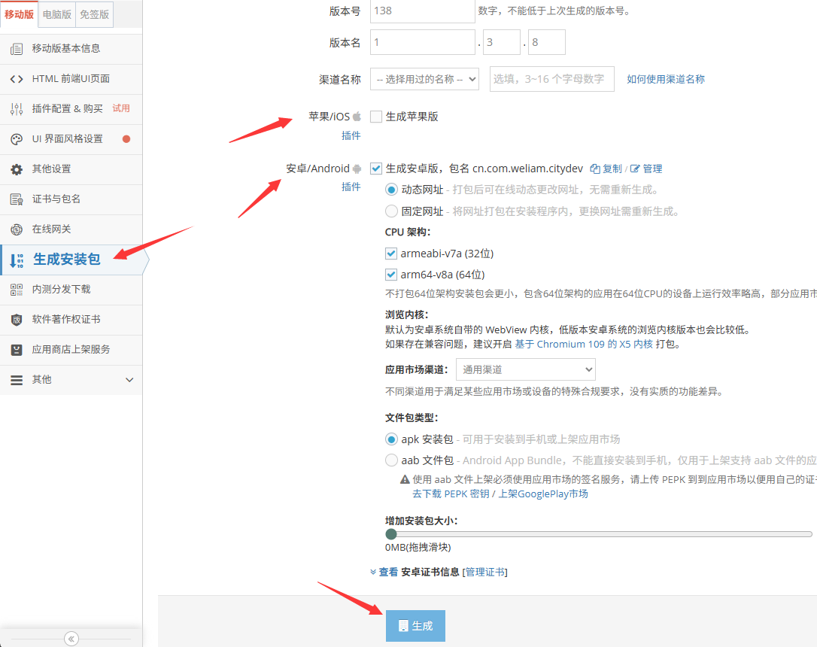Click the UI 界面风格设置 palette icon
This screenshot has height=647, width=817.
pos(17,139)
